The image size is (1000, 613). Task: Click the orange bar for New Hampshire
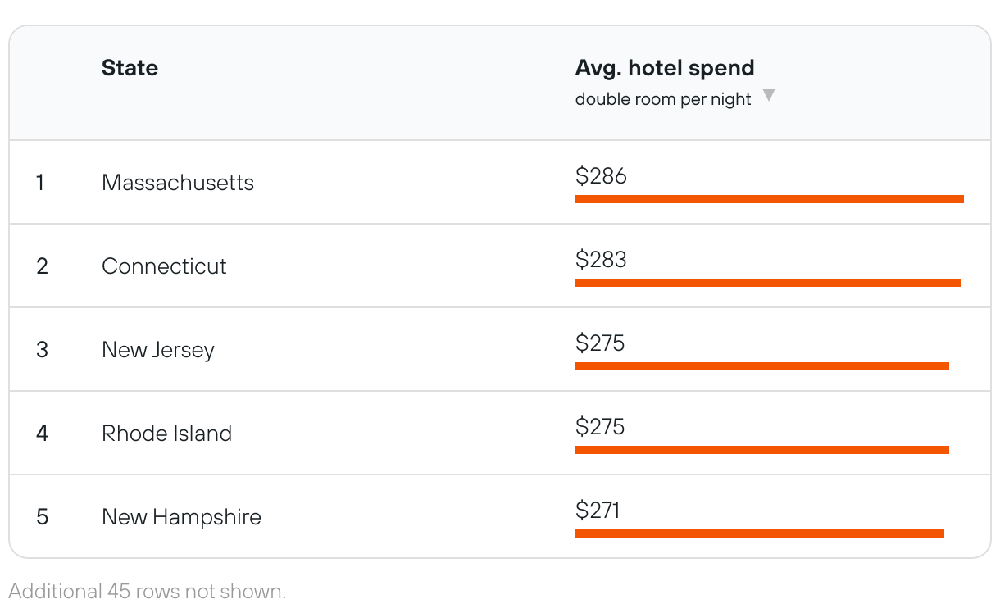tap(759, 534)
